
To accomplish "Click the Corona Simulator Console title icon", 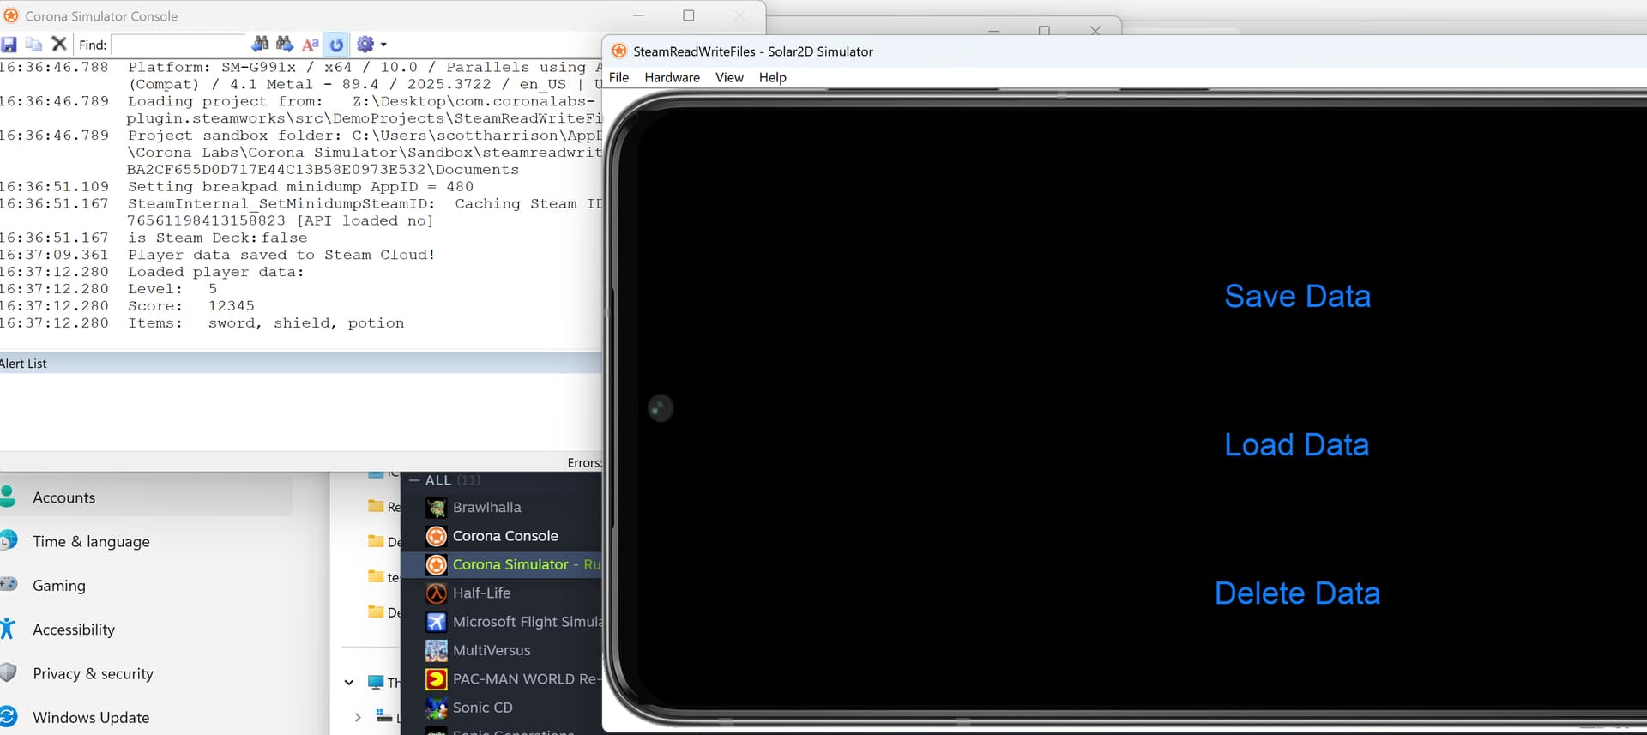I will 11,15.
